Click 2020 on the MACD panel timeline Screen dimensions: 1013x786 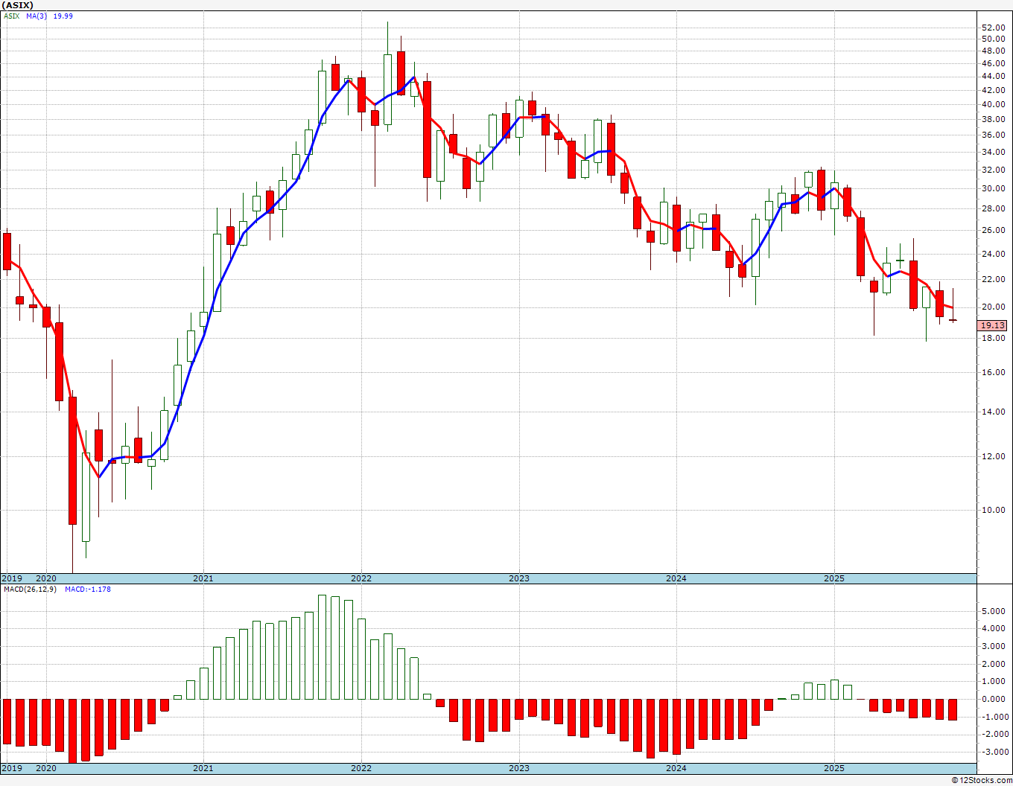[46, 768]
